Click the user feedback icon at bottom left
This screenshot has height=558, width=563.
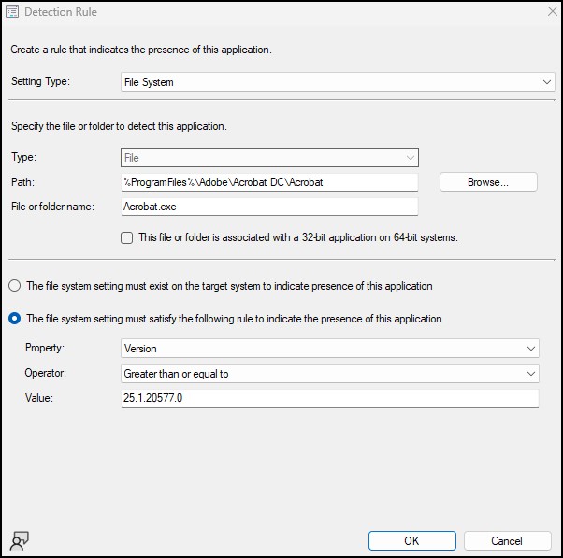[20, 541]
